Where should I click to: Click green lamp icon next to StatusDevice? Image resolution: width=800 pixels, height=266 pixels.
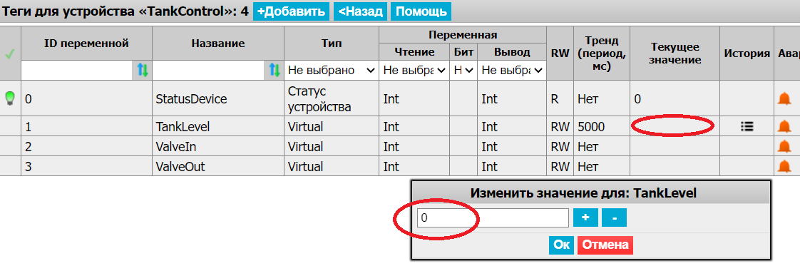[10, 98]
